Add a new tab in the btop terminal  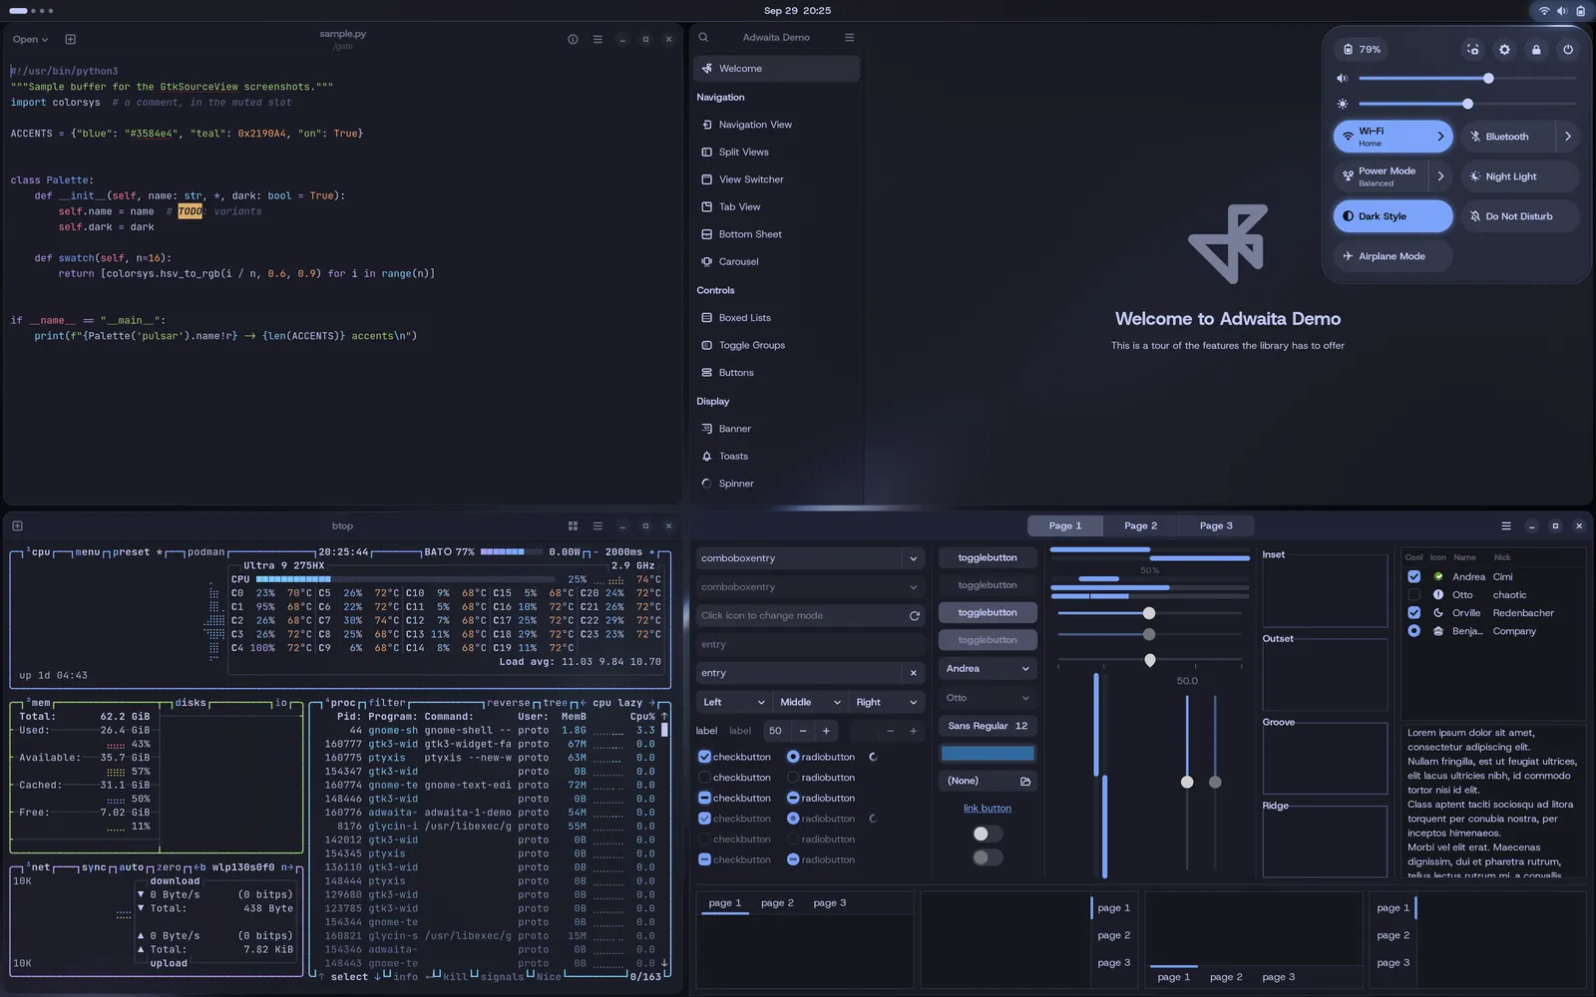[x=18, y=525]
